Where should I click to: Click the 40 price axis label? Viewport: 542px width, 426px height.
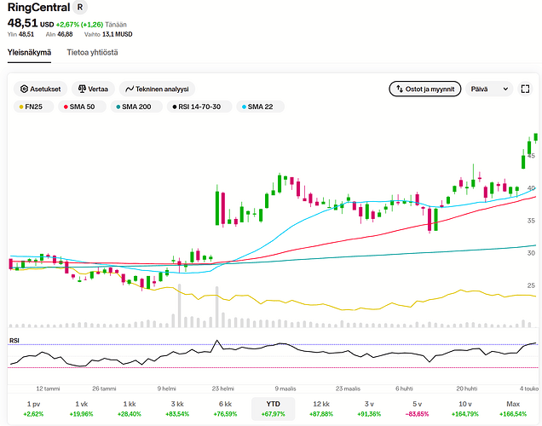(531, 188)
